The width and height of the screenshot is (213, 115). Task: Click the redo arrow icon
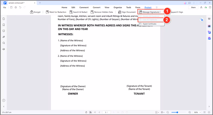[x=24, y=7]
